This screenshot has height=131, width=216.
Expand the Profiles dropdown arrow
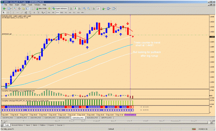coord(11,9)
